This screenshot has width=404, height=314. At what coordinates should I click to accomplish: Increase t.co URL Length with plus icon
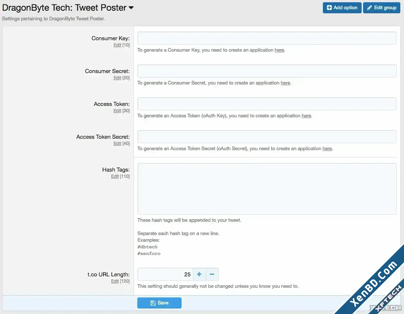pyautogui.click(x=199, y=274)
